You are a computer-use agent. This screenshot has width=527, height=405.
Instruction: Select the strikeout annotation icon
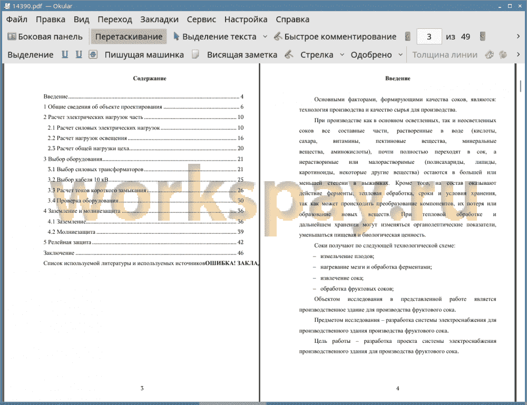tap(93, 55)
